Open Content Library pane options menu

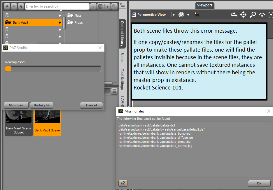(123, 5)
